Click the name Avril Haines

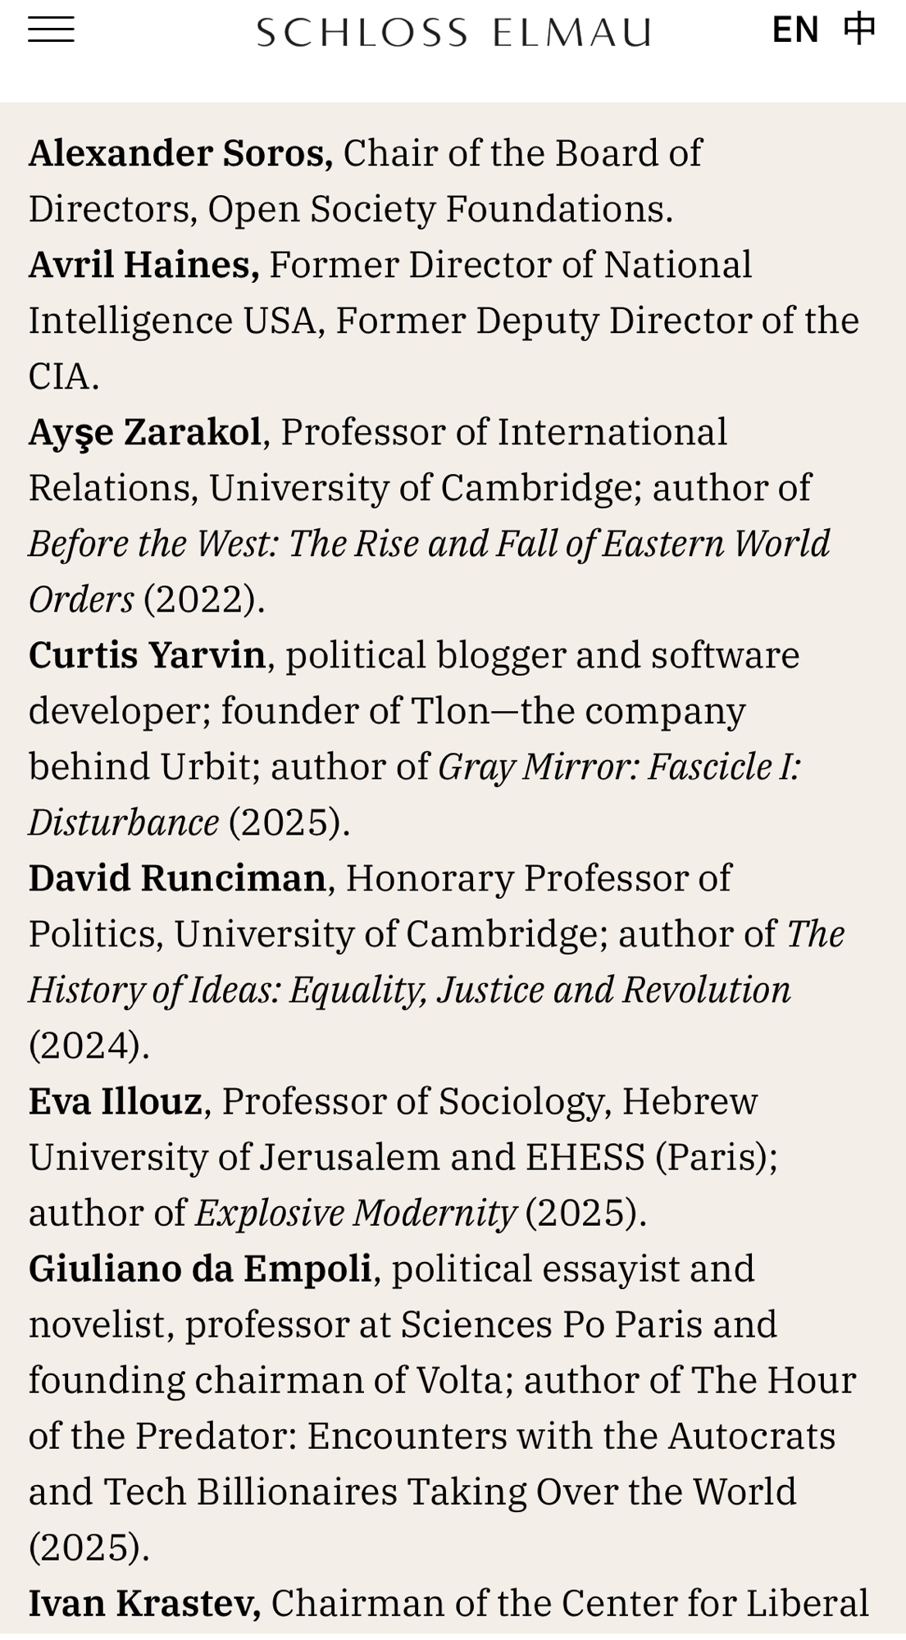143,265
